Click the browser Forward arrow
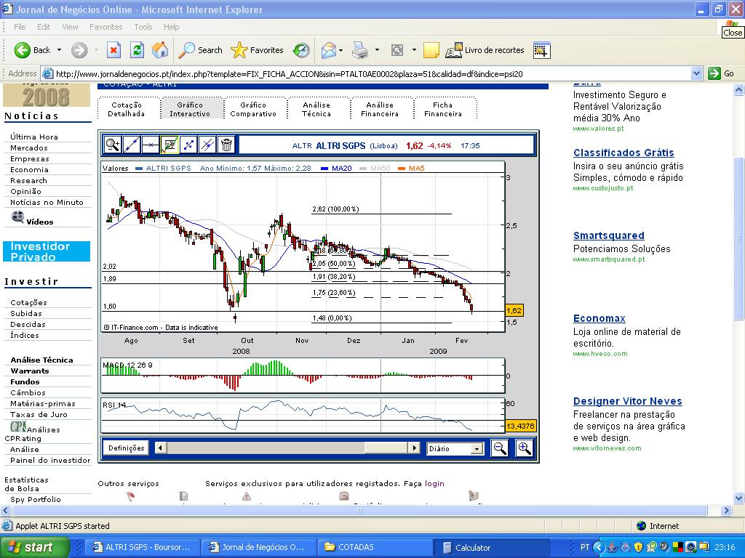Viewport: 745px width, 558px height. [x=79, y=50]
